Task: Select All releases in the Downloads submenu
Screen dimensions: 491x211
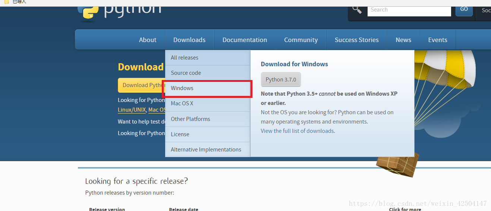Action: pos(208,58)
